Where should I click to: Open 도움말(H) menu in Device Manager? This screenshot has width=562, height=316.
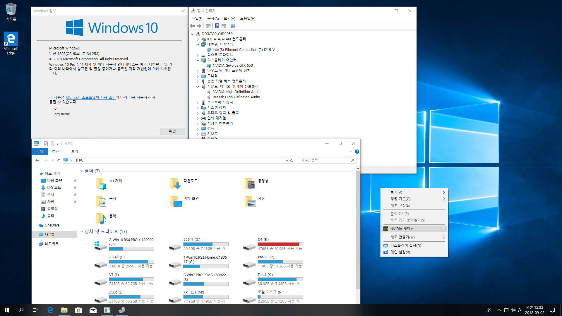[248, 18]
